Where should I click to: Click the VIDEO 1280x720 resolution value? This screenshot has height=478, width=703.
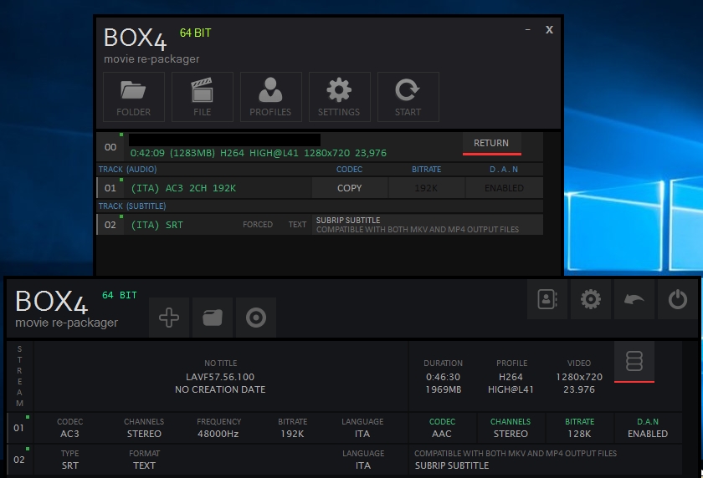point(579,377)
